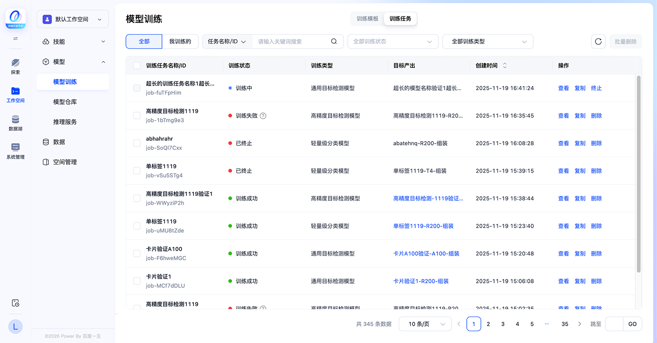Select the 全部 filter tab
The height and width of the screenshot is (343, 657).
pyautogui.click(x=144, y=41)
